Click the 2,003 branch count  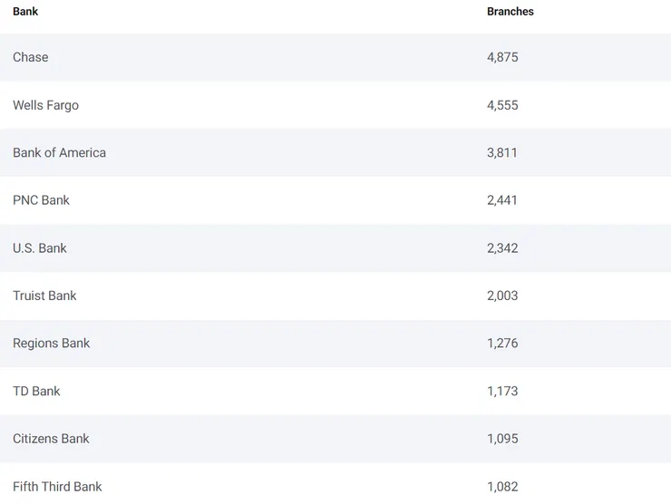502,296
